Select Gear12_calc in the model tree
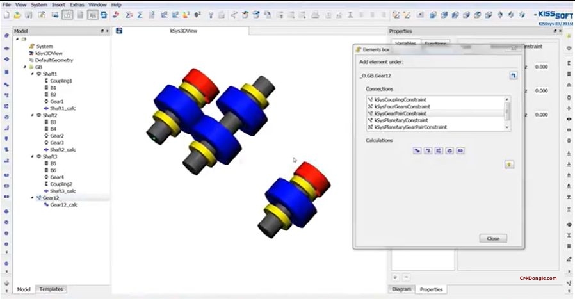The width and height of the screenshot is (575, 299). [x=63, y=205]
